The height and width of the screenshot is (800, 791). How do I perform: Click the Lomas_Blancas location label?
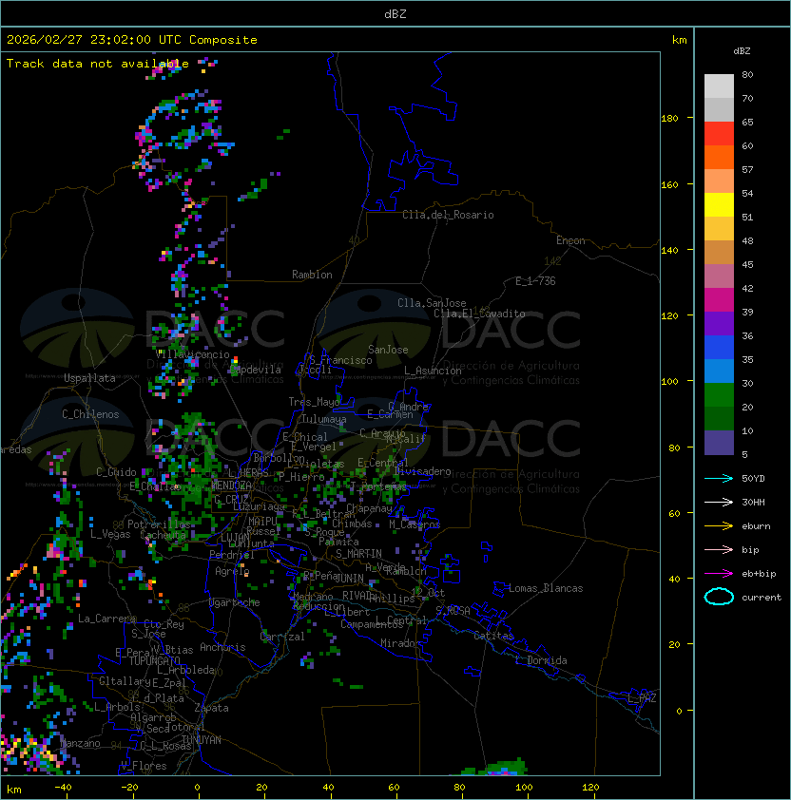546,588
